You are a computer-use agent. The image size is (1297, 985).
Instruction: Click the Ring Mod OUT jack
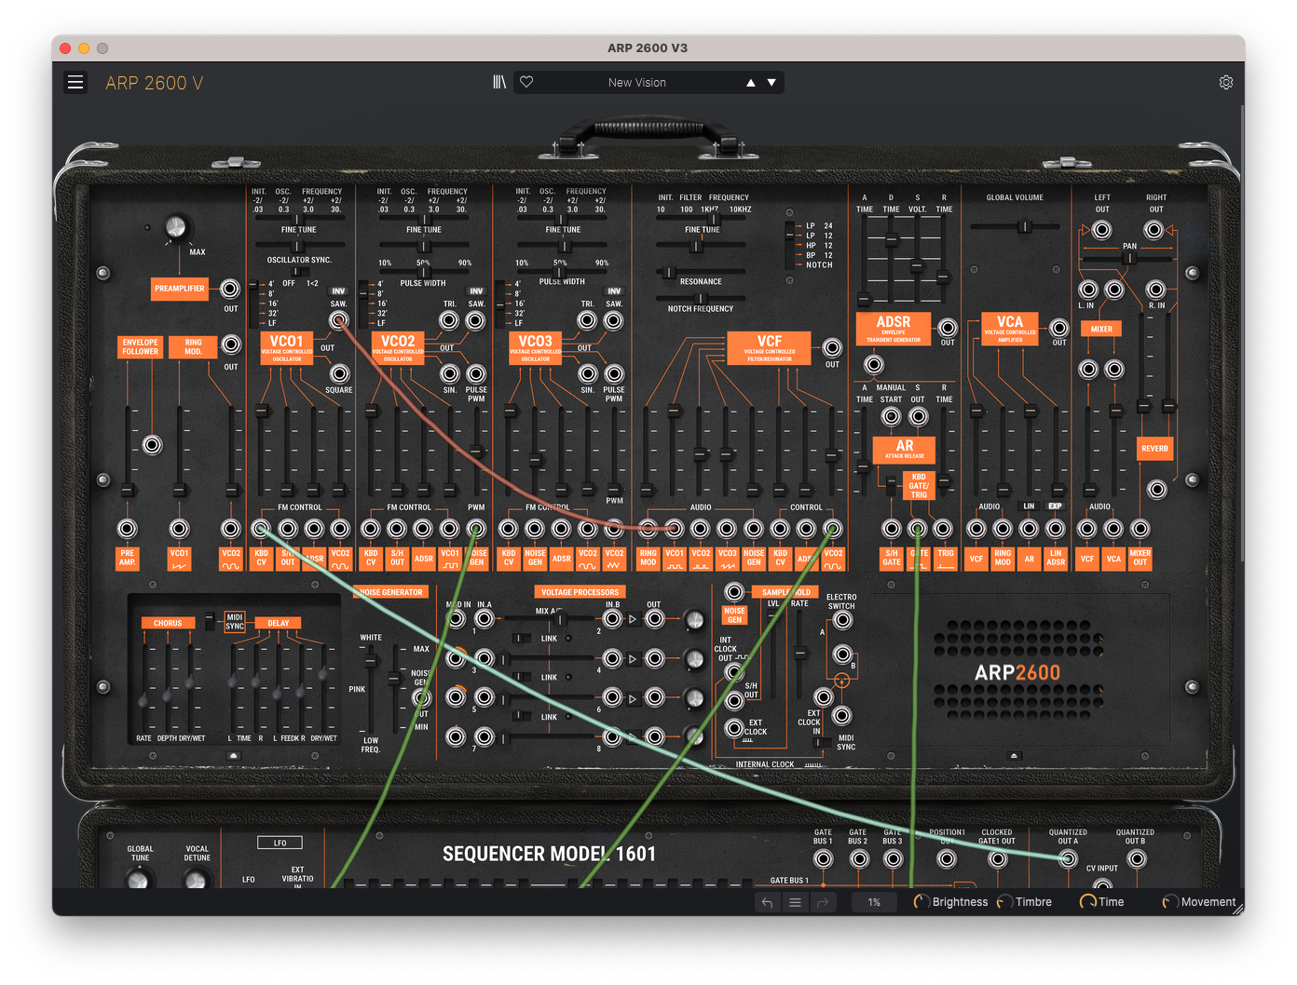point(230,344)
